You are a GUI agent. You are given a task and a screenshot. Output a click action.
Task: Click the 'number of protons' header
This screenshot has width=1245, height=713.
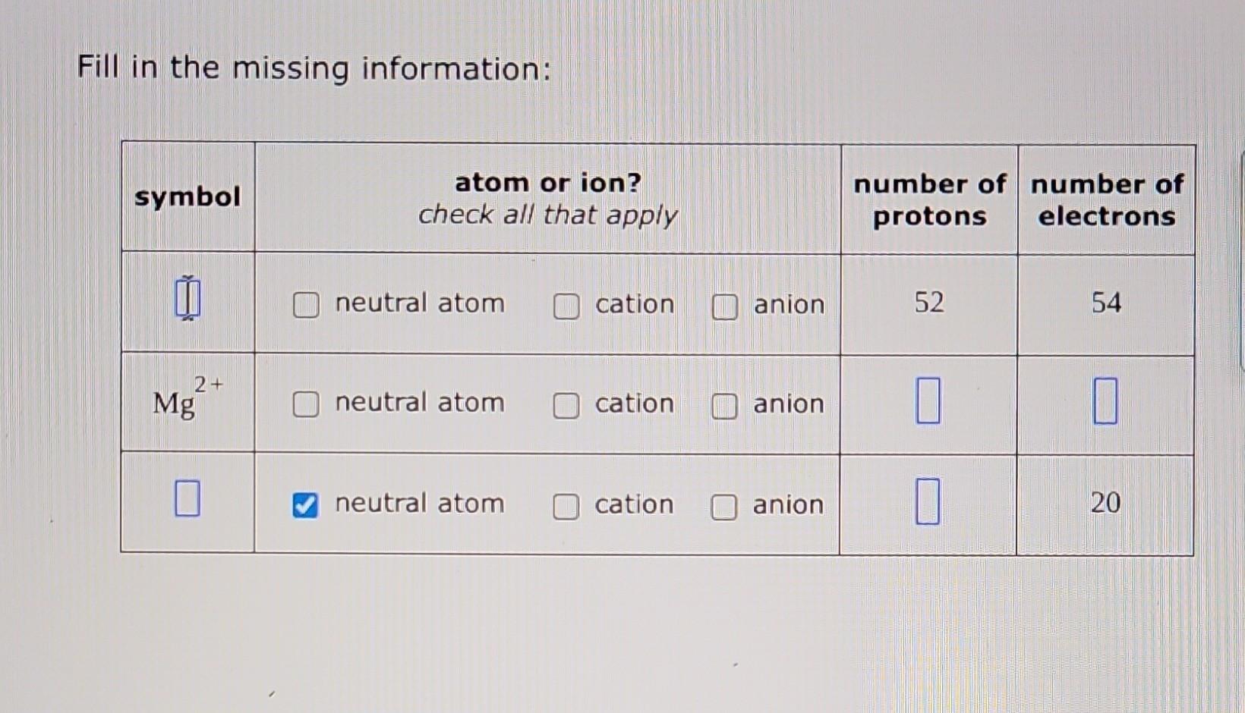(x=929, y=200)
